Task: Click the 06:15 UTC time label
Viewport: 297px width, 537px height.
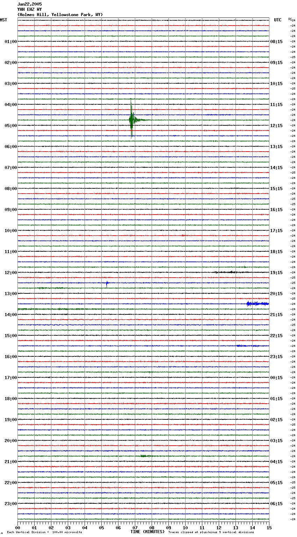Action: 276,504
